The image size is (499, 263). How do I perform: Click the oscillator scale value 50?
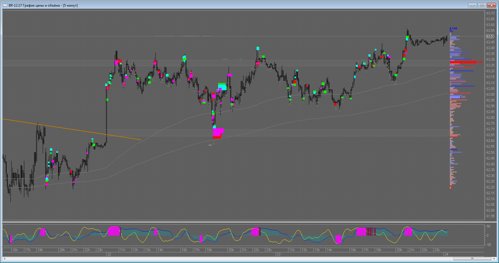coord(489,226)
